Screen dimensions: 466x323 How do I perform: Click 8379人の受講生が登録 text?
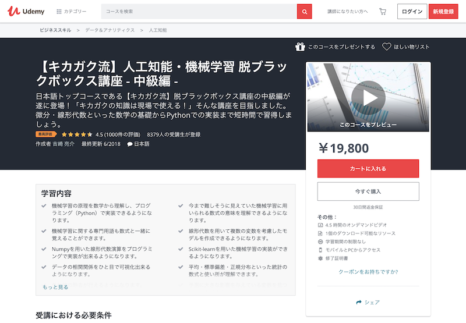coord(174,134)
